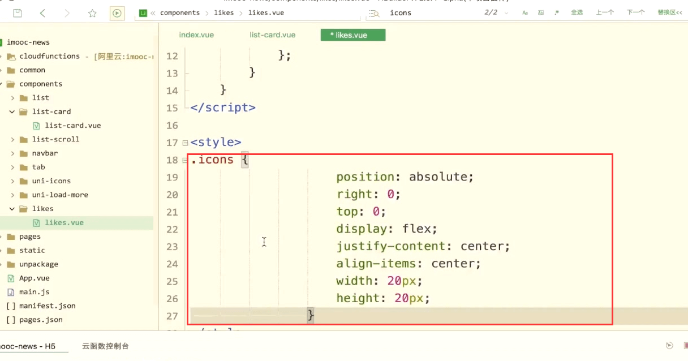Open App.vue in the file tree
The height and width of the screenshot is (361, 688).
coord(35,278)
